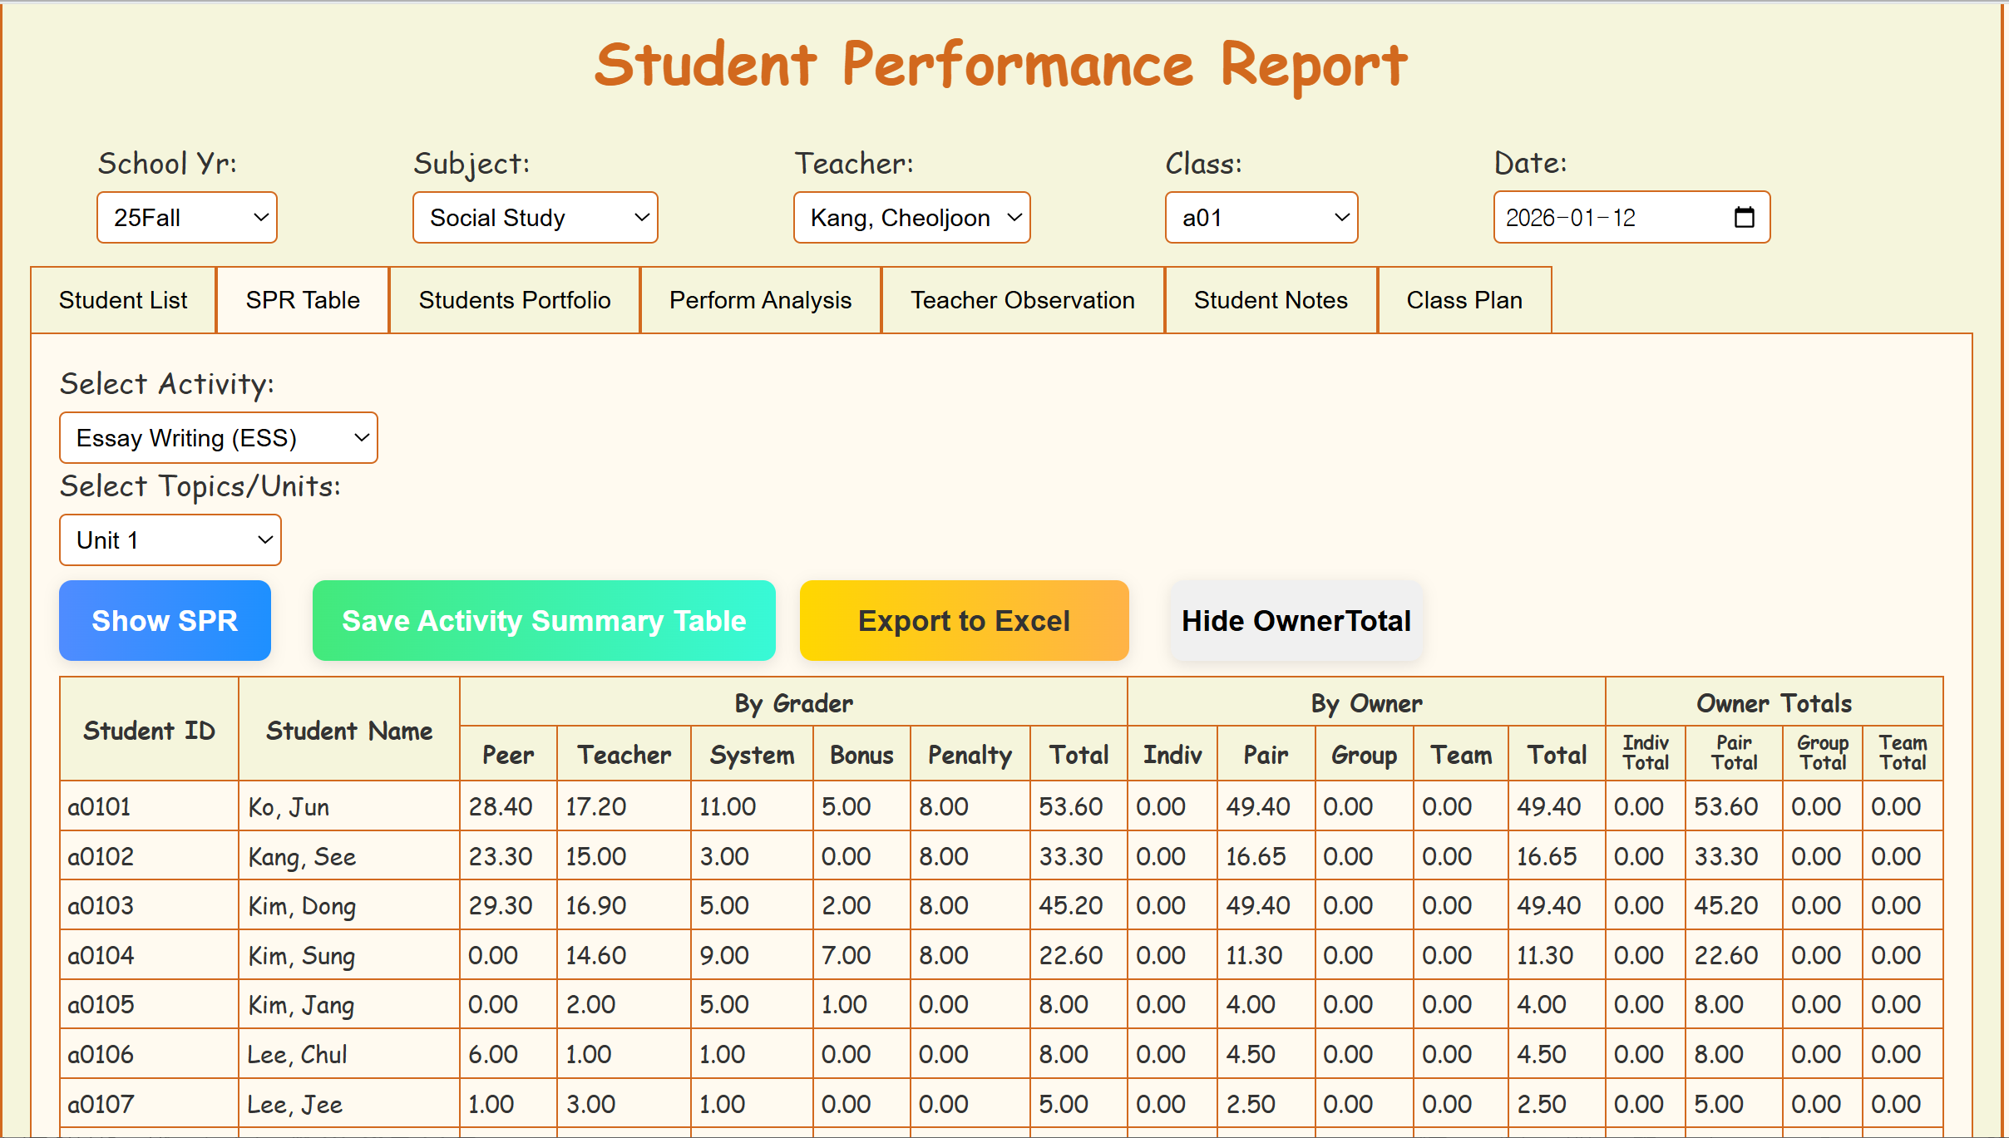Go to the Perform Analysis tab
2009x1138 pixels.
[x=760, y=300]
